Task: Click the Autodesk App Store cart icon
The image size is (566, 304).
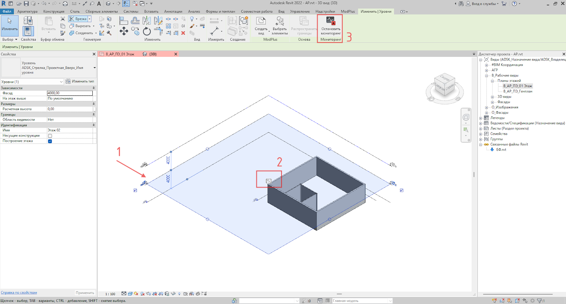Action: (x=504, y=4)
